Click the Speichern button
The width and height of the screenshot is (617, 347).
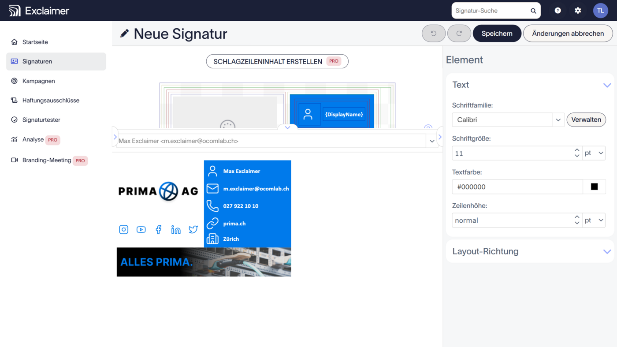(497, 34)
